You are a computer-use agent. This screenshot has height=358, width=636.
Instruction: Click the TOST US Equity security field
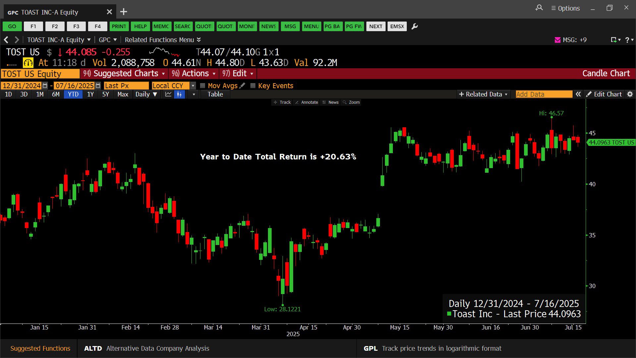[40, 74]
